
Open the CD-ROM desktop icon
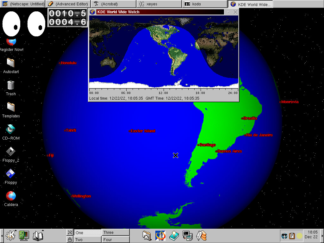pos(10,130)
